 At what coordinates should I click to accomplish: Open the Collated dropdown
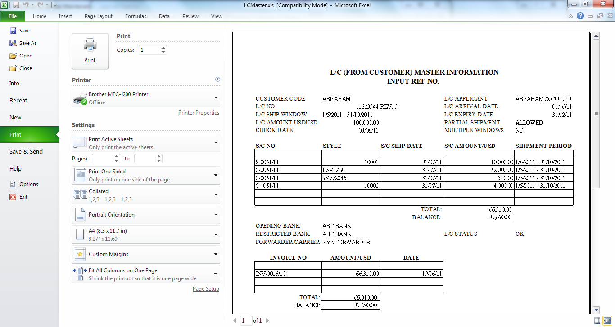[146, 195]
